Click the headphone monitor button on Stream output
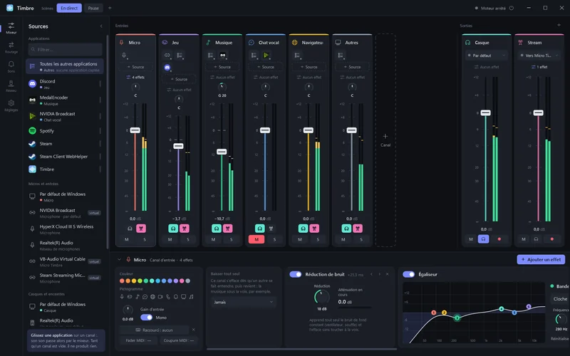Screen dimensions: 570x356 536,239
